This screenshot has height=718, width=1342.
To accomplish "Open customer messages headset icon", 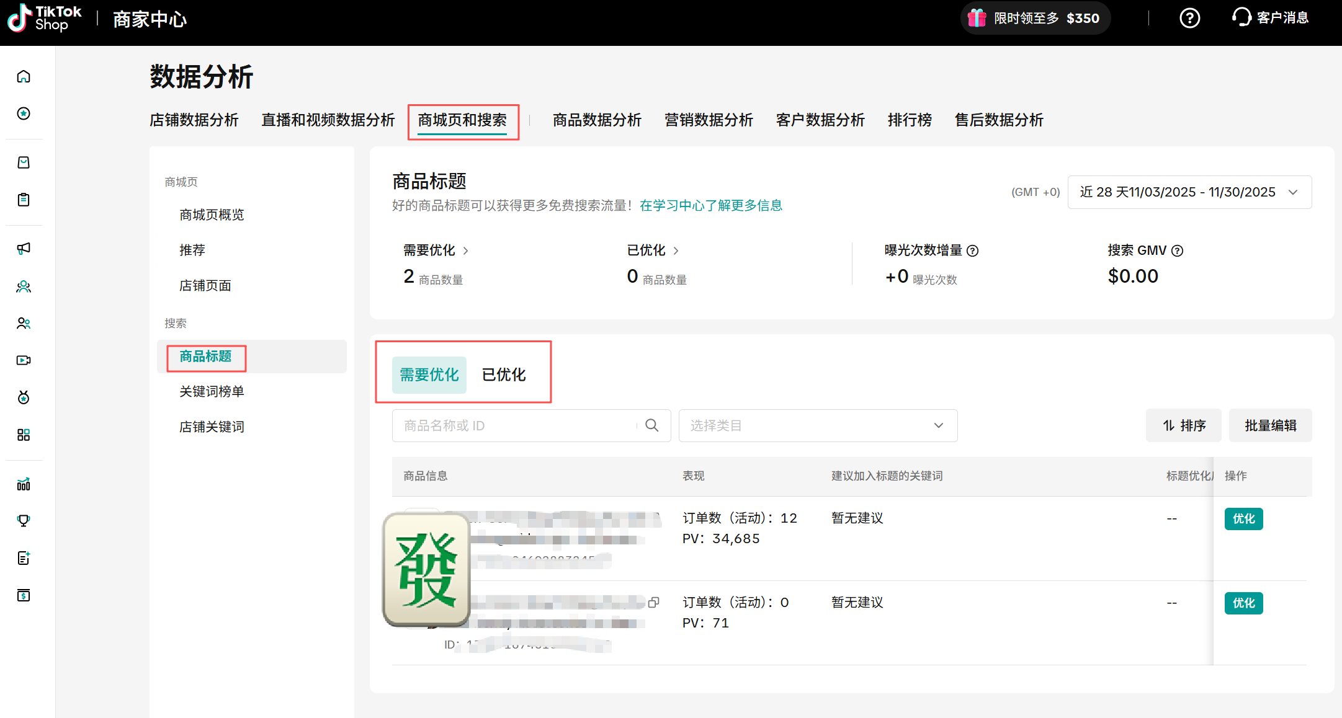I will tap(1270, 17).
